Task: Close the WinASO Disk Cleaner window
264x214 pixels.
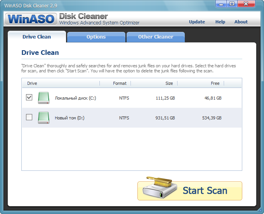Action: point(246,4)
